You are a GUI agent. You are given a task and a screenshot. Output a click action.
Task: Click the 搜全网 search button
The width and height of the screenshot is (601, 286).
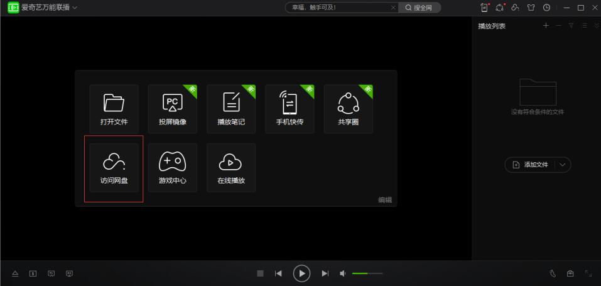[x=420, y=8]
